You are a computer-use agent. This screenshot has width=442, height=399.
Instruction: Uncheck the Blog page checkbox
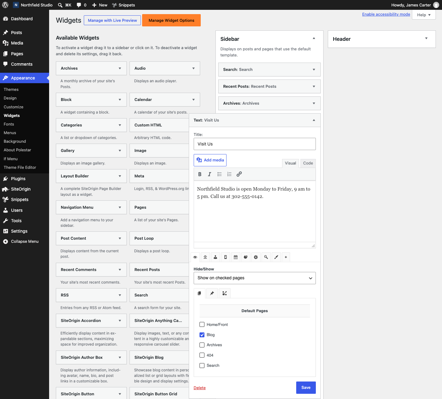click(202, 335)
